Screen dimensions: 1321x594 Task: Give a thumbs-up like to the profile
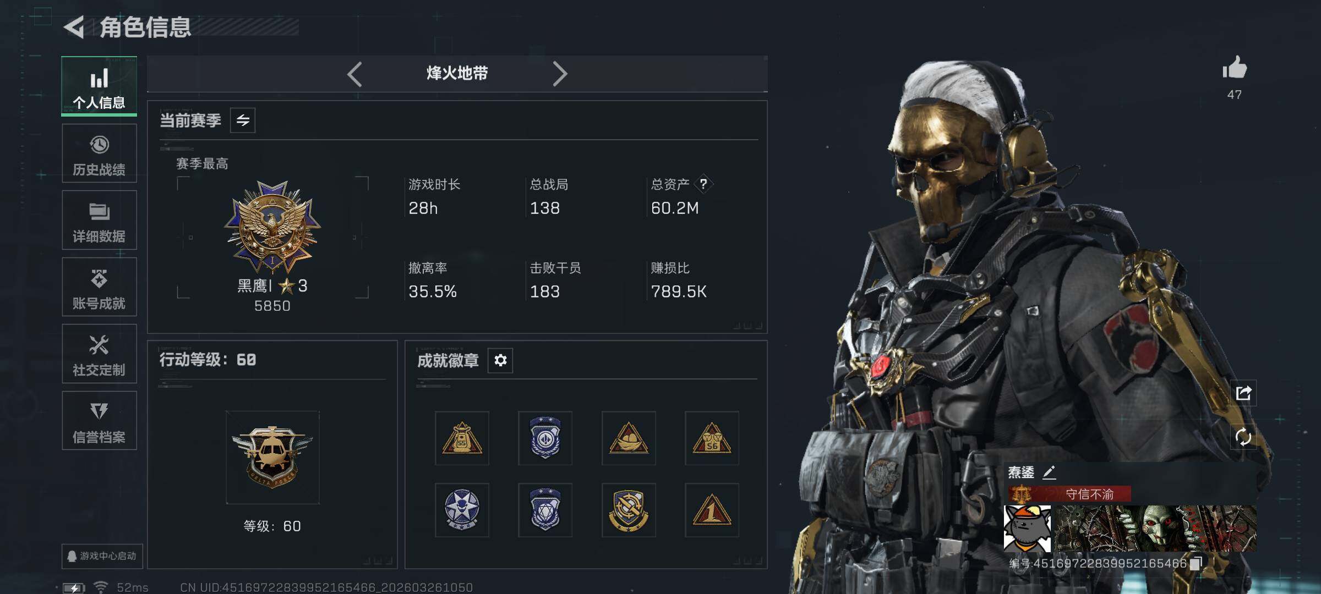point(1235,68)
